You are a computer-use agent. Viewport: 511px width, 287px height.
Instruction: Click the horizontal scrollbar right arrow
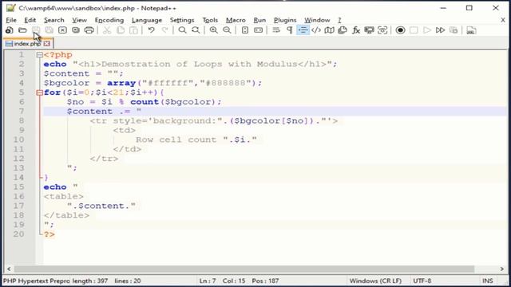502,269
